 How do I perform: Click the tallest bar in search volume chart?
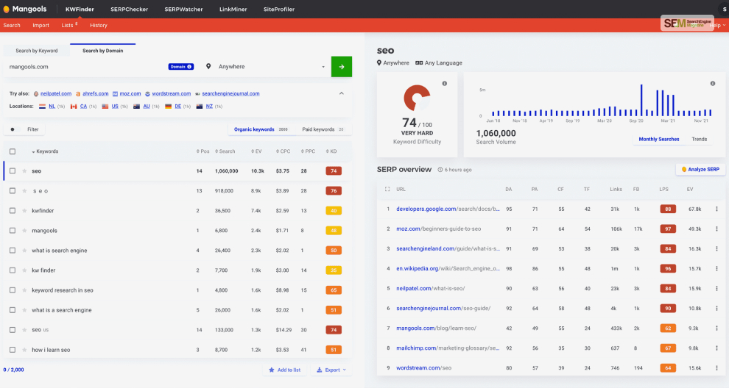pyautogui.click(x=641, y=100)
